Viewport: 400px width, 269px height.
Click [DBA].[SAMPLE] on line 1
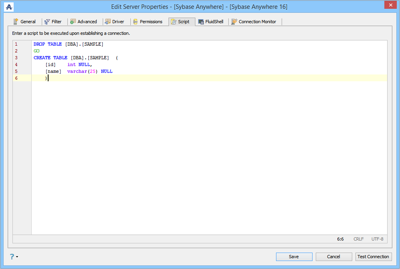click(84, 44)
